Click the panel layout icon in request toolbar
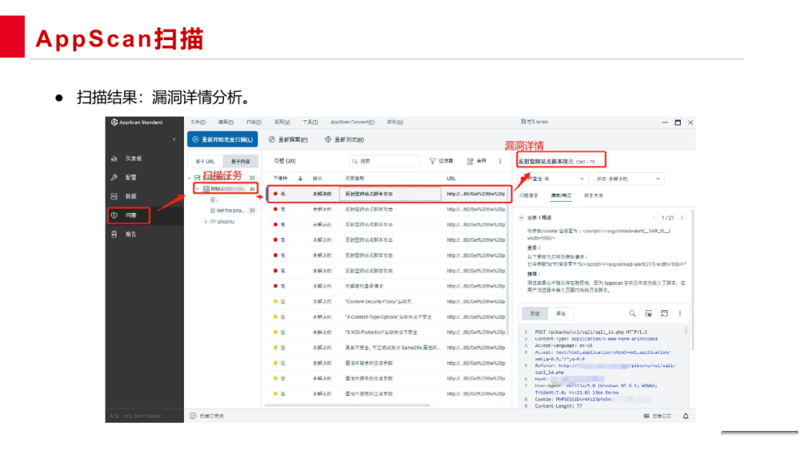Viewport: 801px width, 451px height. pyautogui.click(x=664, y=313)
